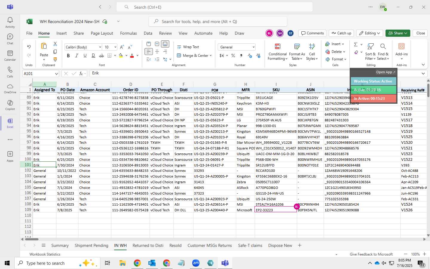This screenshot has height=269, width=430.
Task: Click the Undo icon in ribbon
Action: pos(29,47)
